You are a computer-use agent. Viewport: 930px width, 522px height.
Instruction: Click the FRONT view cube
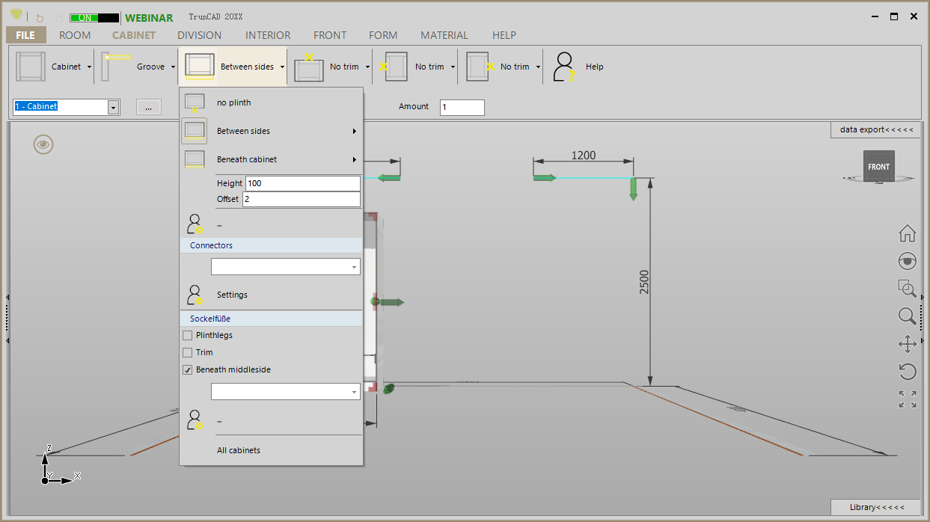878,167
